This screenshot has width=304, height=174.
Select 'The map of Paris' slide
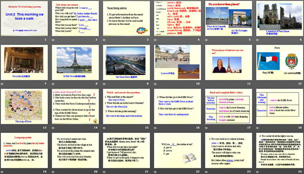[24, 106]
